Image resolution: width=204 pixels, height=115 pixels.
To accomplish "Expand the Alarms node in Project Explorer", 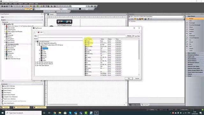I will point(5,26).
